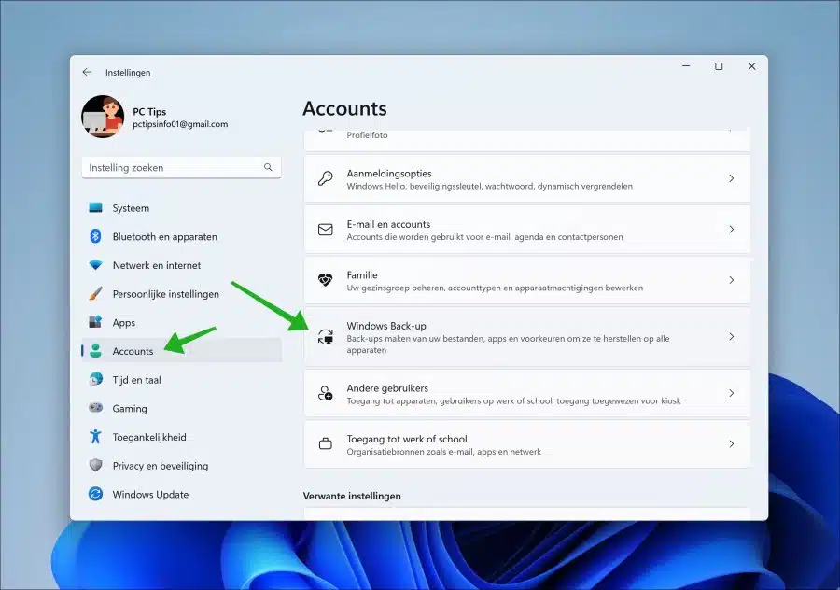Open E-mail en accounts
Screen dimensions: 840x590
(x=527, y=230)
